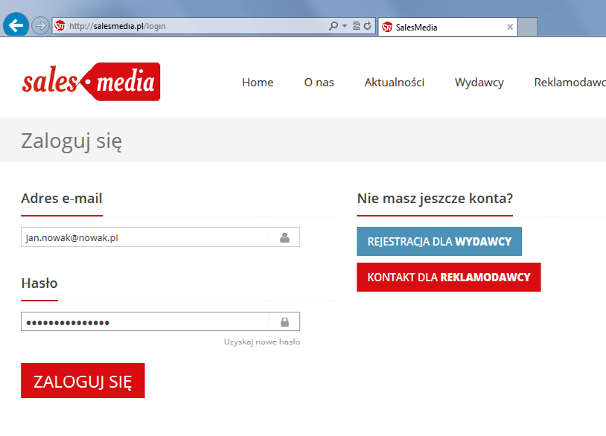The image size is (606, 436).
Task: Open the address bar search dropdown arrow
Action: tap(345, 26)
